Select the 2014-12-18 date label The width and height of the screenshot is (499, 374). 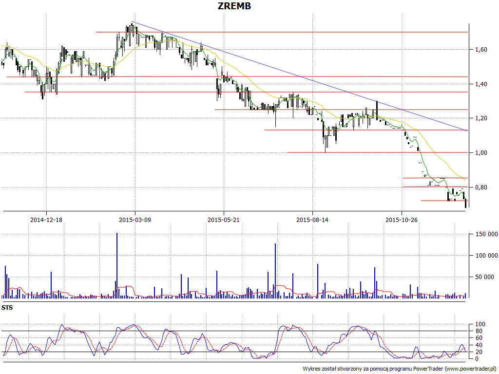click(x=46, y=220)
